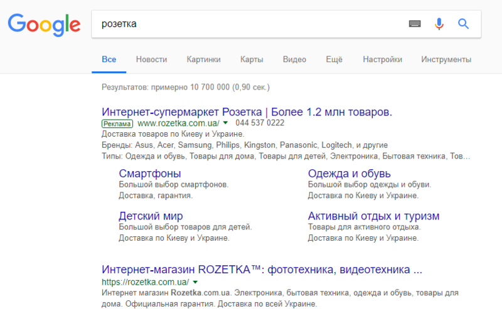Click the magnifying glass search button
Viewport: 502px width, 309px height.
tap(463, 24)
